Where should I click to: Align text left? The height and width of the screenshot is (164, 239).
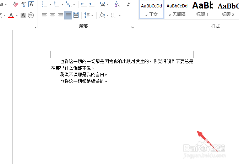click(x=45, y=15)
